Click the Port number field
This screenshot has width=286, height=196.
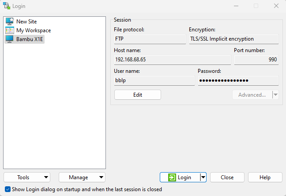pyautogui.click(x=256, y=60)
